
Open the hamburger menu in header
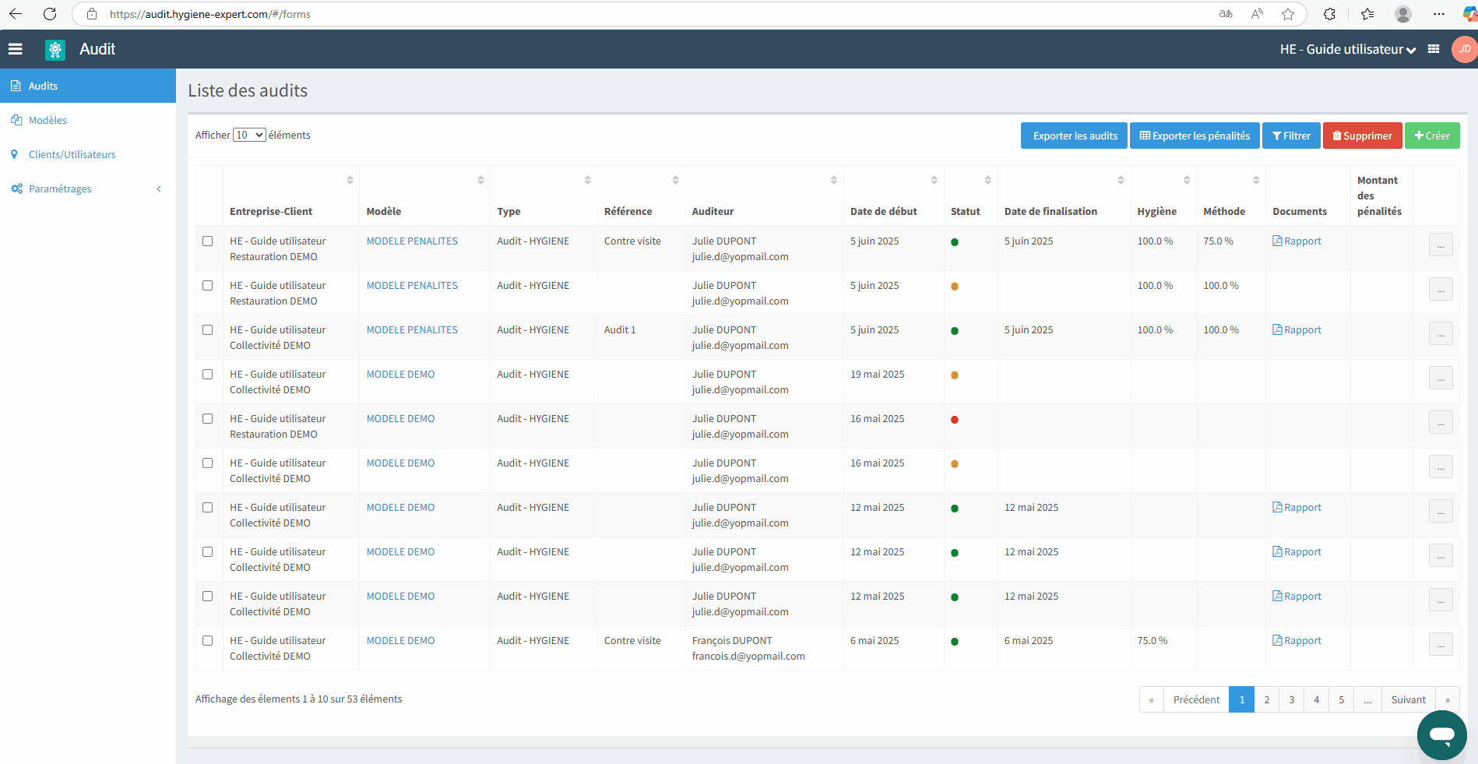coord(16,49)
